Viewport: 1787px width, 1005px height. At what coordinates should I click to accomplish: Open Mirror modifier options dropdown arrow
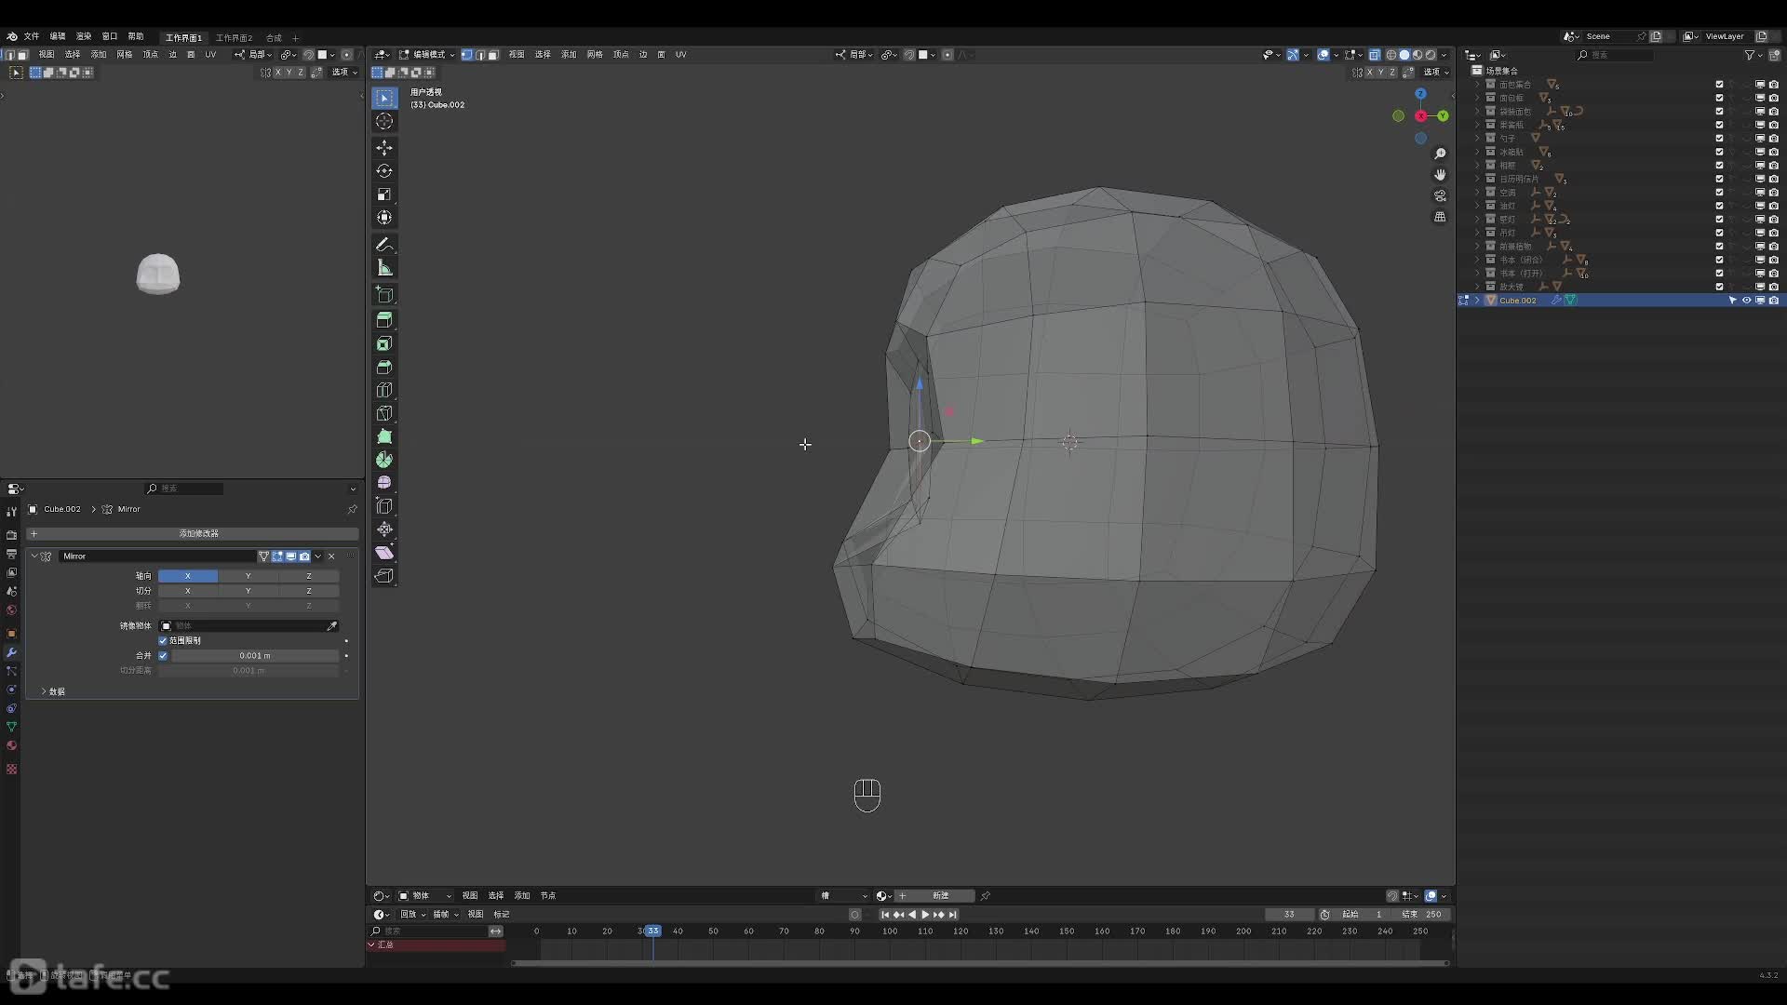pos(318,556)
